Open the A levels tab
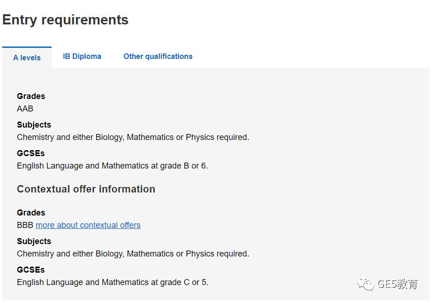432x303 pixels. coord(27,58)
